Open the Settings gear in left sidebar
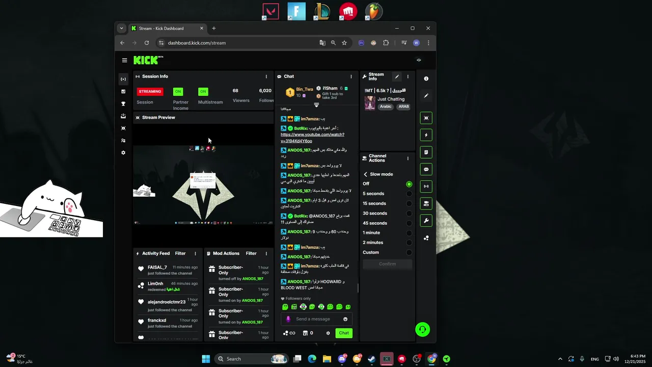 (123, 152)
